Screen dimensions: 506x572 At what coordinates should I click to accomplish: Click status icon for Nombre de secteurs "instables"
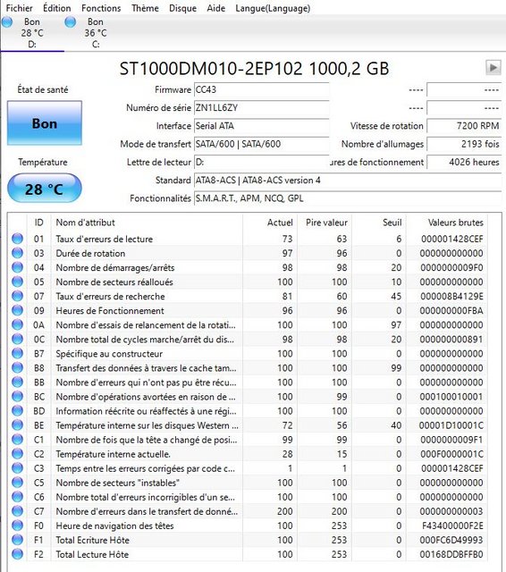click(17, 483)
